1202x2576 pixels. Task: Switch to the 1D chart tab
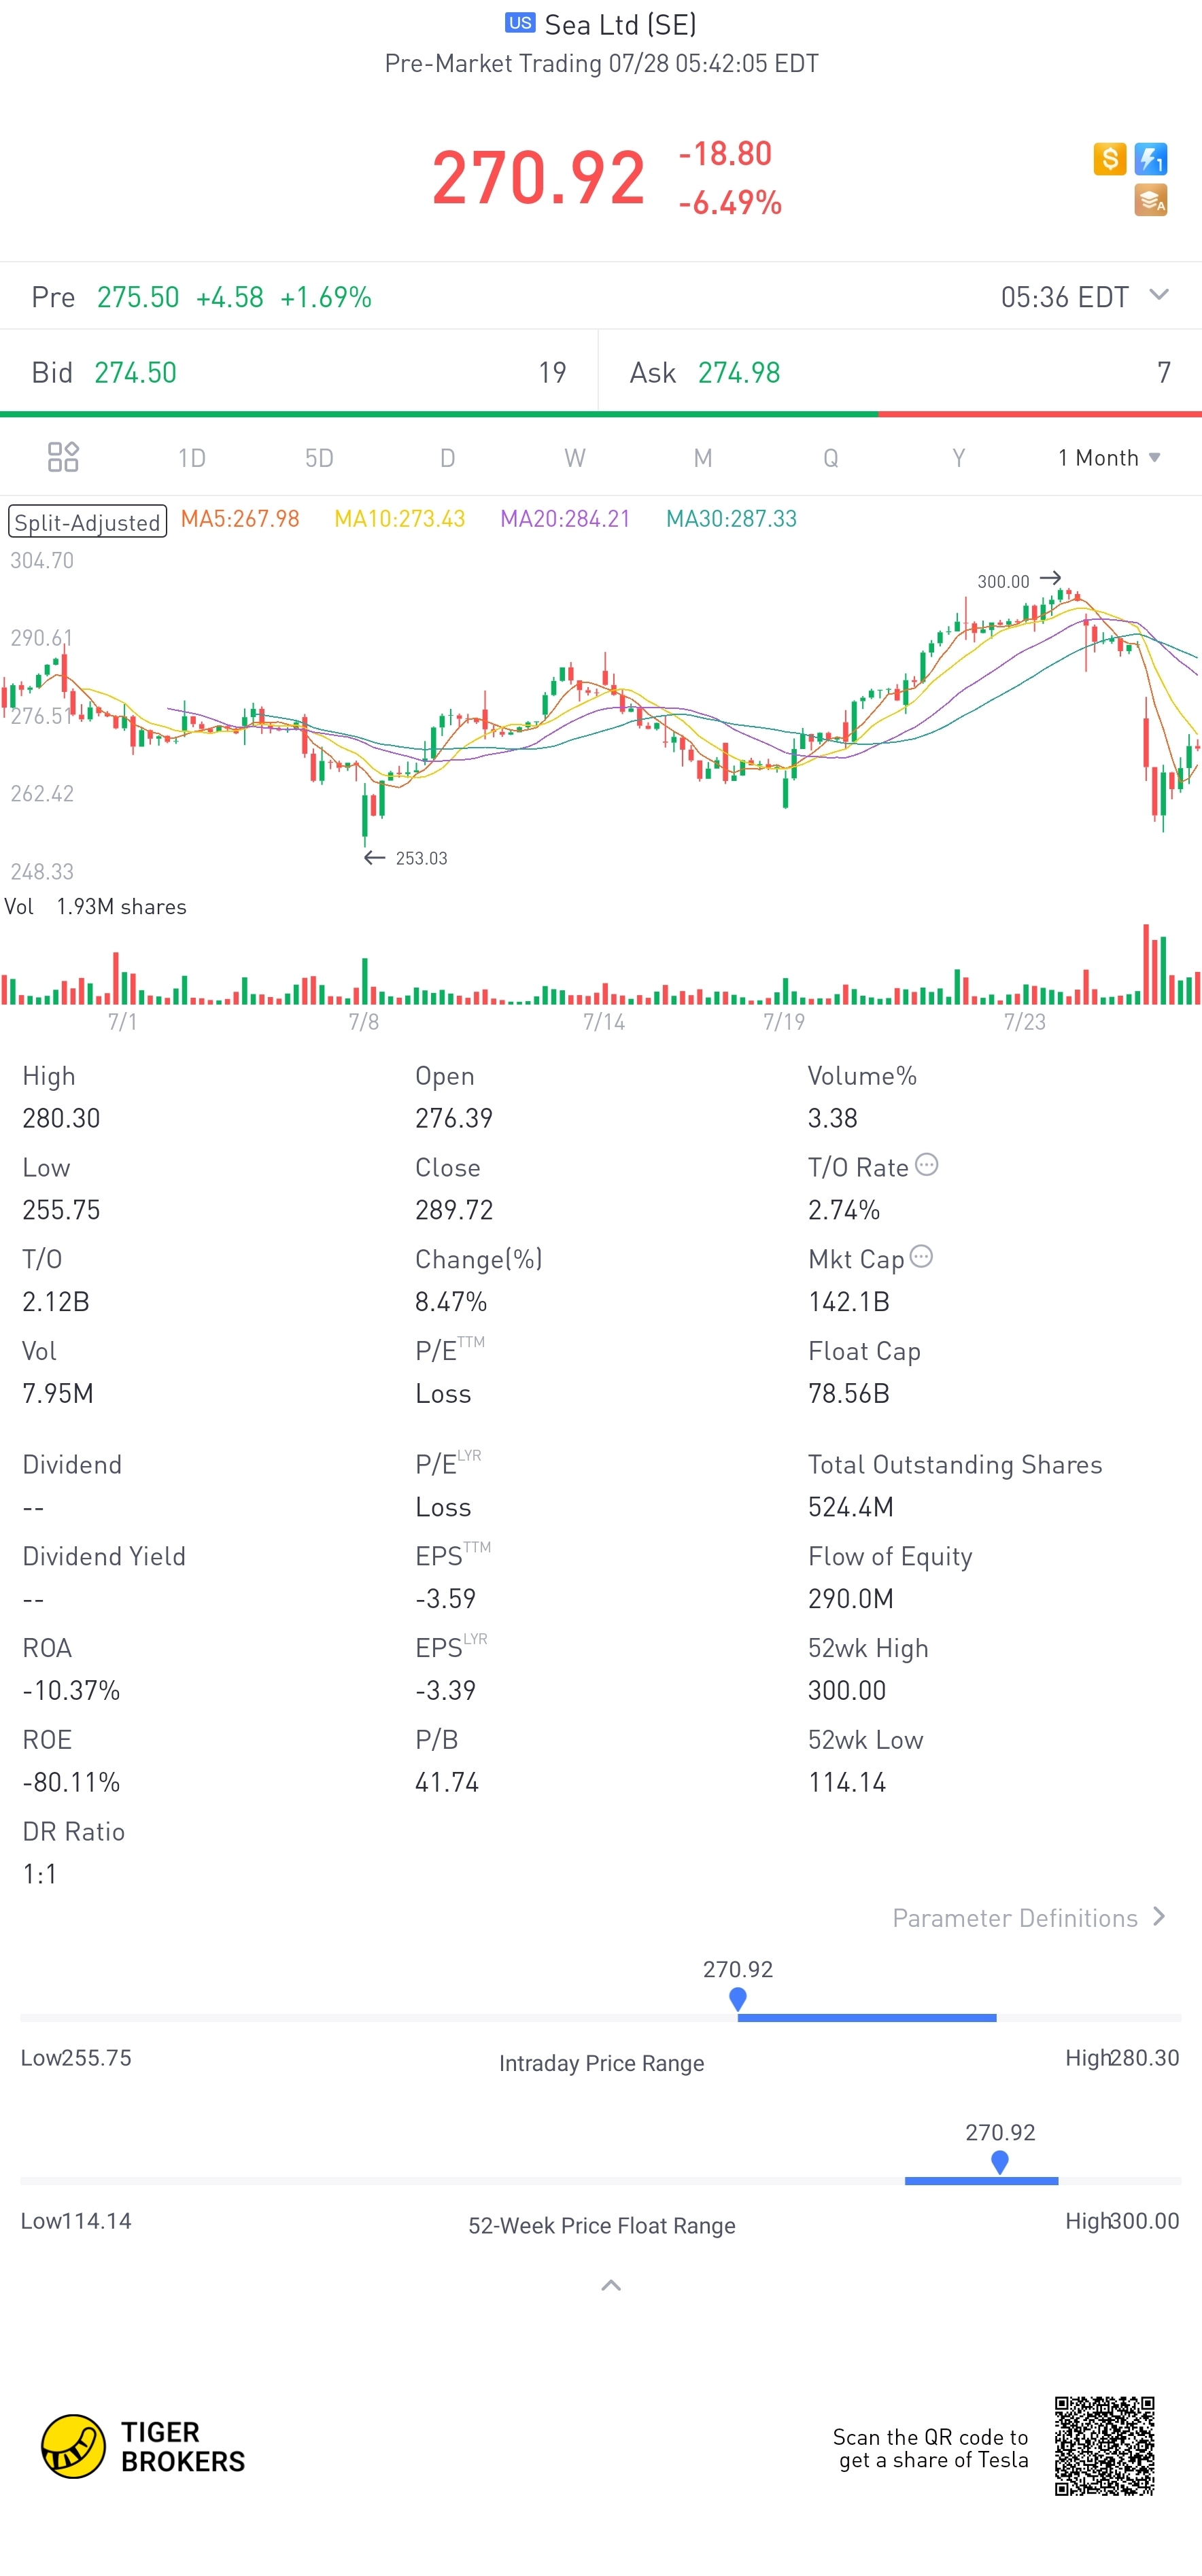(191, 458)
